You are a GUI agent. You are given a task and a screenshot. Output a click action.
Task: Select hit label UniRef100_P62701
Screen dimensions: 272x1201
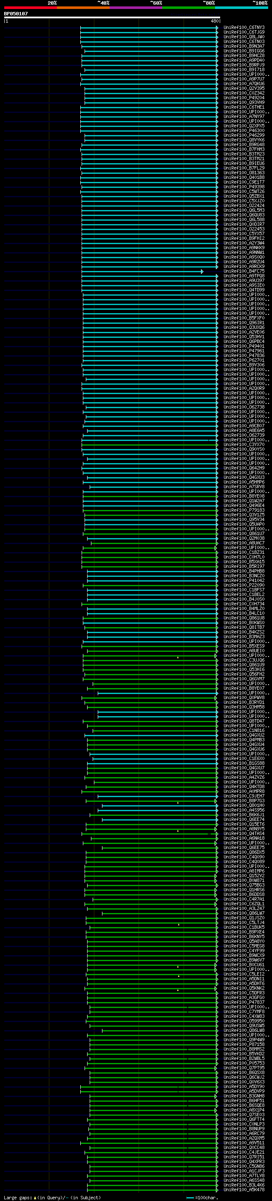(244, 360)
